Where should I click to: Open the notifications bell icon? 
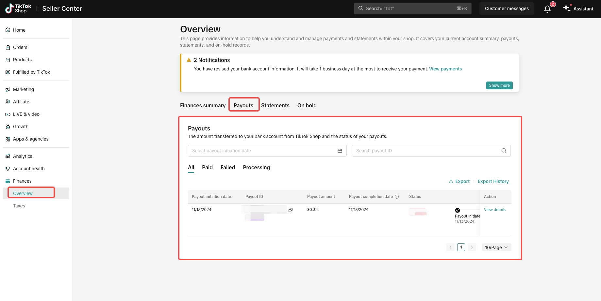click(x=547, y=9)
